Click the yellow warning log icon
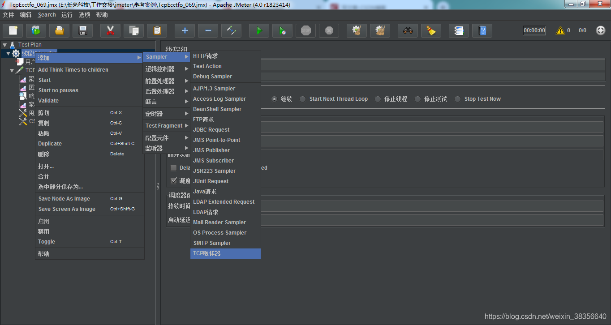Screen dimensions: 611x325 tap(560, 30)
